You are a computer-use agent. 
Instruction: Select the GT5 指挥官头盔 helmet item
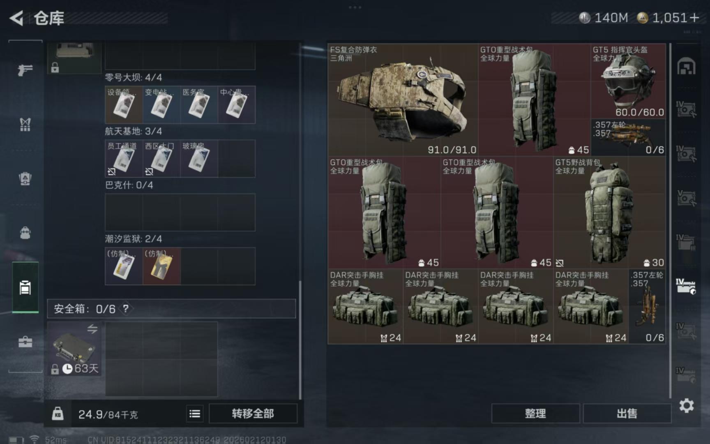pos(628,81)
